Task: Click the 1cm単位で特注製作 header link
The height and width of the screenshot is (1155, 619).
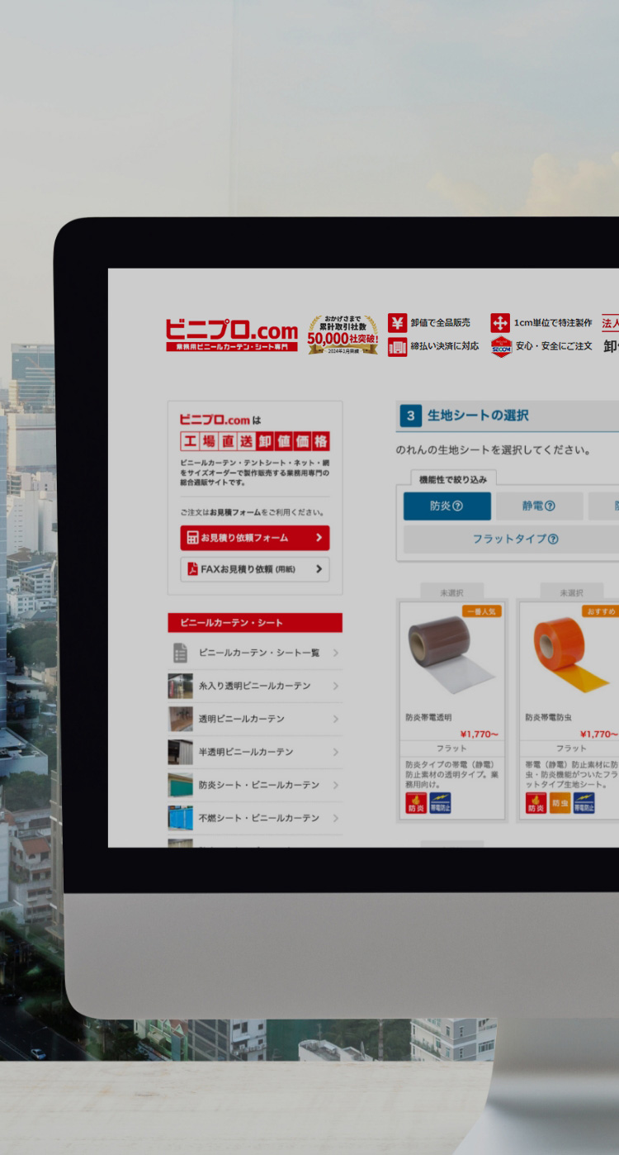Action: point(553,322)
